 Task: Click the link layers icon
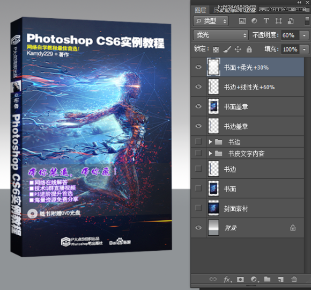coord(213,279)
